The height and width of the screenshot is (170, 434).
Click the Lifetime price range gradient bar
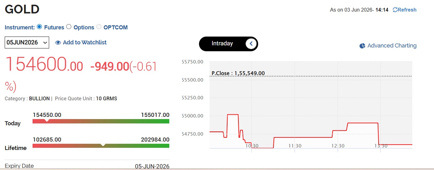pos(101,146)
